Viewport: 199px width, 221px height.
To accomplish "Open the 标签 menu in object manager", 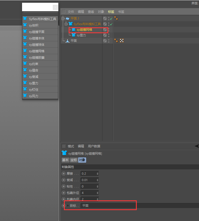I will 111,12.
